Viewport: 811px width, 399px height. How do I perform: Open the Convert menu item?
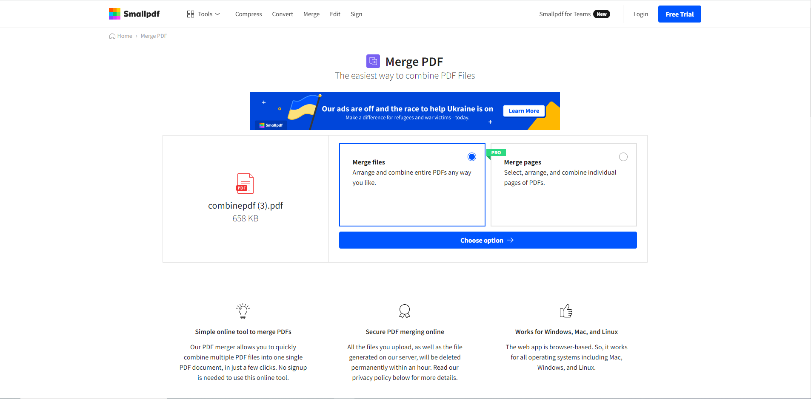282,14
